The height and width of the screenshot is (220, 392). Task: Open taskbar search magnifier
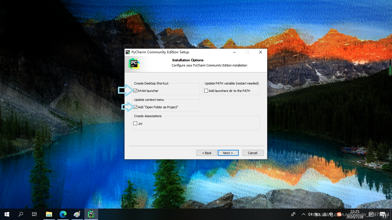point(21,214)
